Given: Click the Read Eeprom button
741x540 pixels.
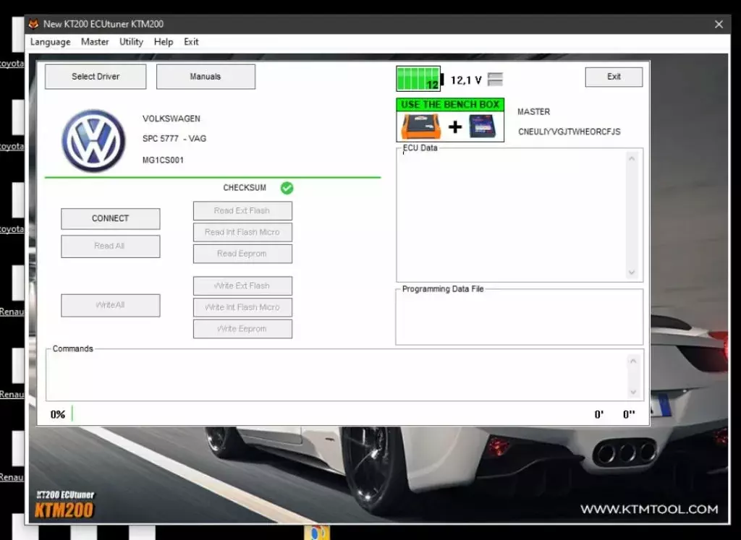Looking at the screenshot, I should 242,254.
